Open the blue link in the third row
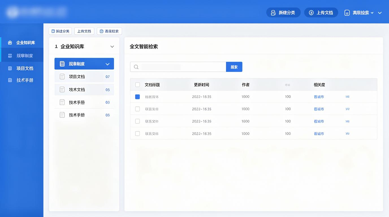The width and height of the screenshot is (389, 217). tap(319, 121)
